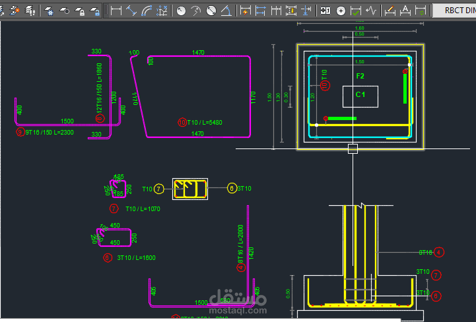Image resolution: width=476 pixels, height=322 pixels.
Task: Apply Jogged Linear dimension tool
Action: (372, 11)
